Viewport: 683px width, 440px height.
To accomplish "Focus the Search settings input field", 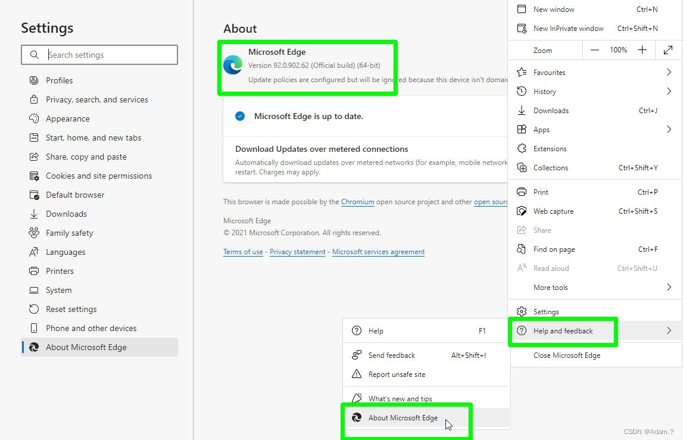I will [x=99, y=55].
